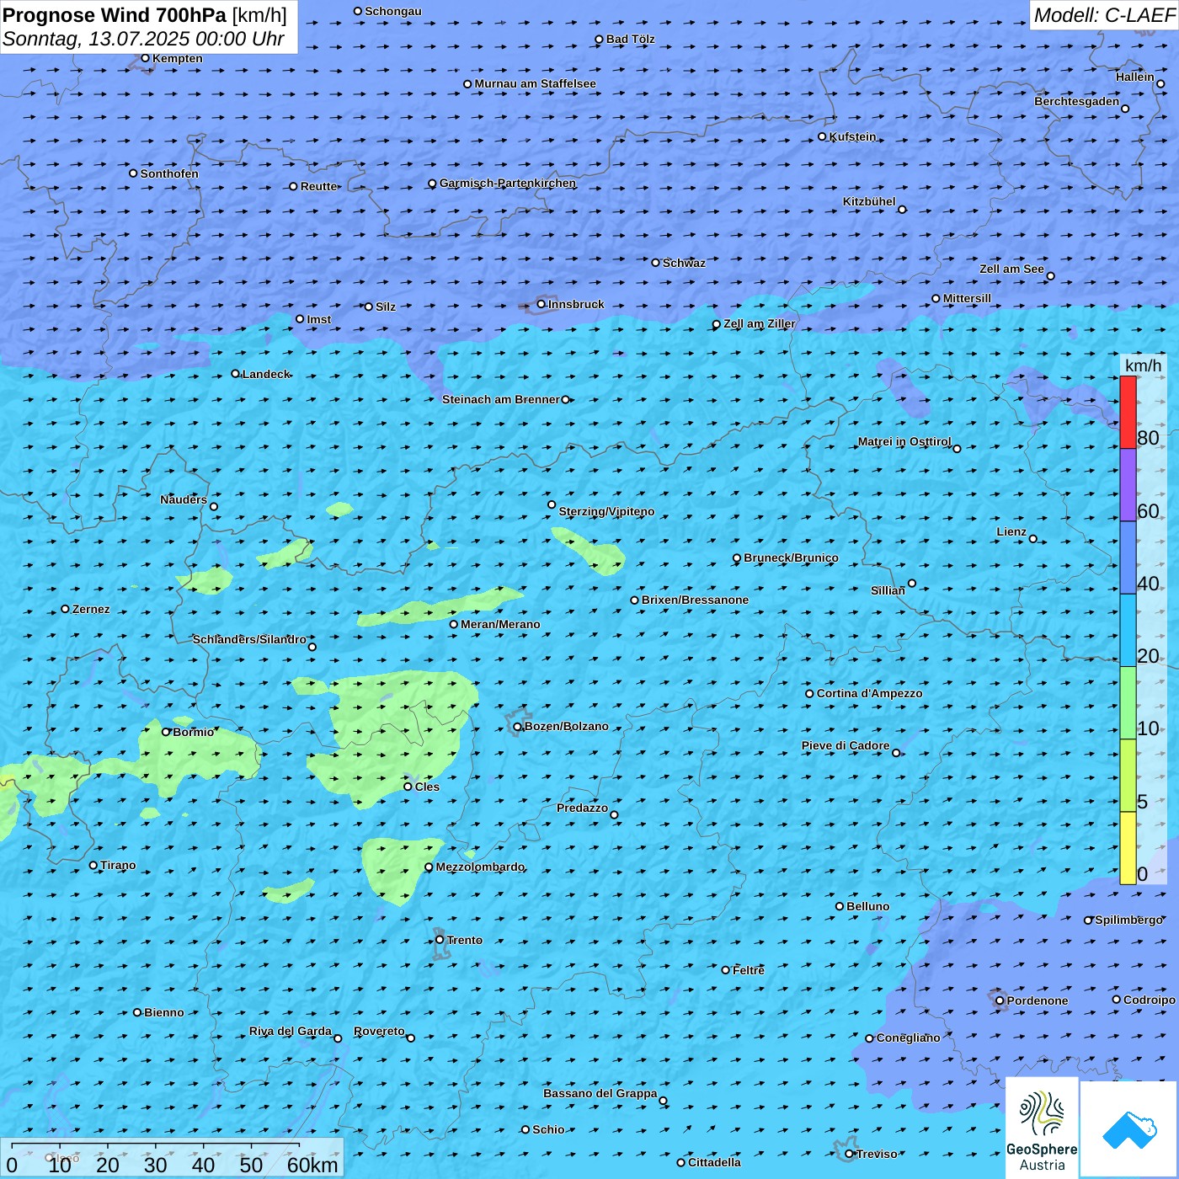Click the 'Garmisch-Partenkirchen' label

[x=508, y=183]
